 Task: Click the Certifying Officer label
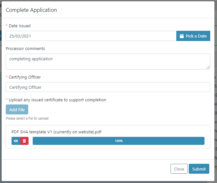[x=25, y=77]
